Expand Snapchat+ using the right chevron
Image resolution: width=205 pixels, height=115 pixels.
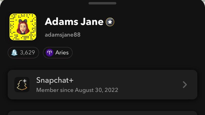pos(185,85)
